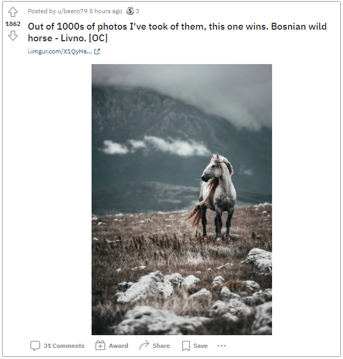The image size is (343, 359).
Task: Click the 'Save' text label
Action: pos(201,346)
